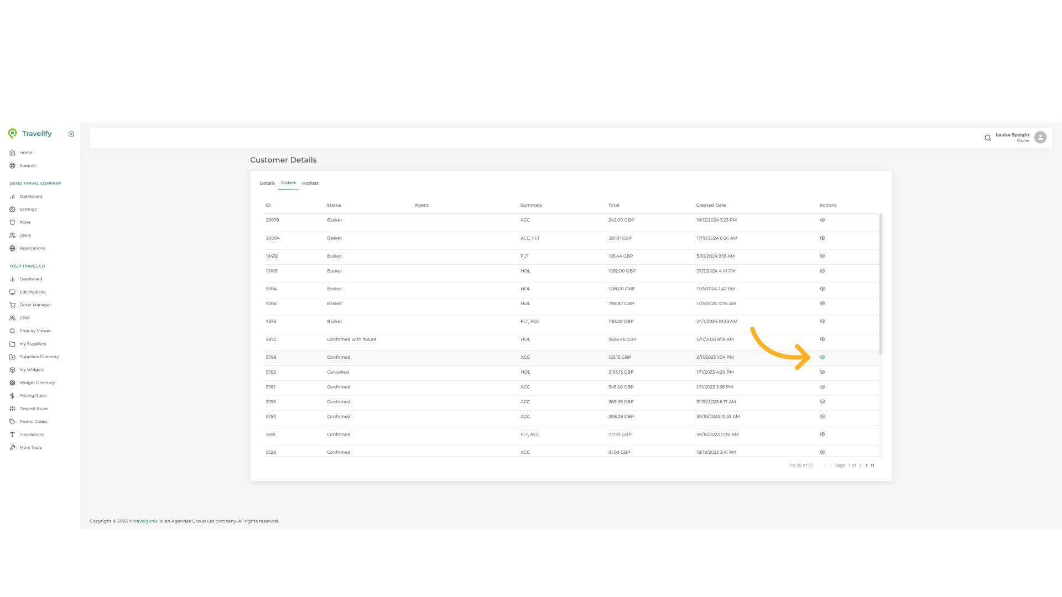The width and height of the screenshot is (1062, 597).
Task: Toggle the eye icon for order 23078
Action: pyautogui.click(x=822, y=219)
